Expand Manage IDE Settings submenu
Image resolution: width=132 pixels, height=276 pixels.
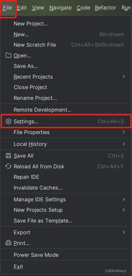(66, 199)
